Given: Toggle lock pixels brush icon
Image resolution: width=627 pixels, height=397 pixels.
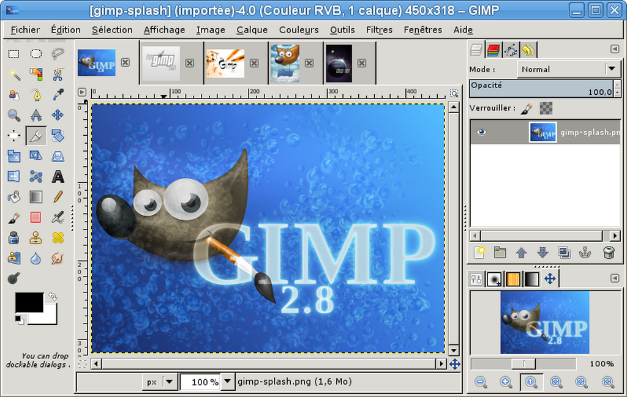Looking at the screenshot, I should (527, 108).
